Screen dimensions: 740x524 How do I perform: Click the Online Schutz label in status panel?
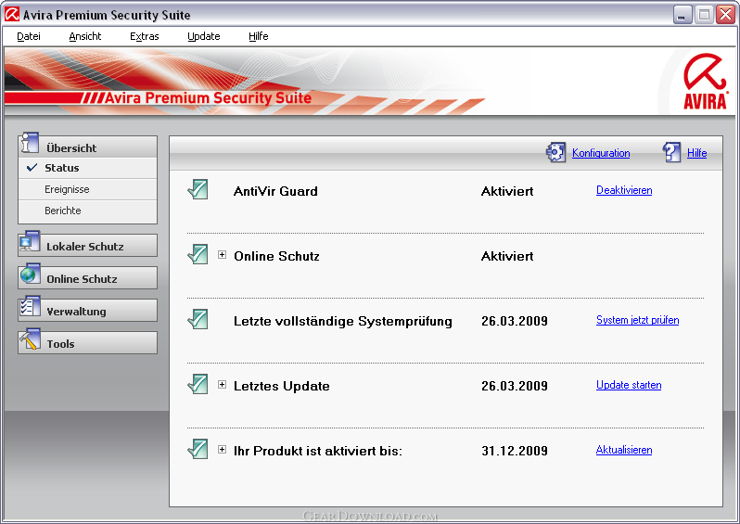click(x=276, y=256)
